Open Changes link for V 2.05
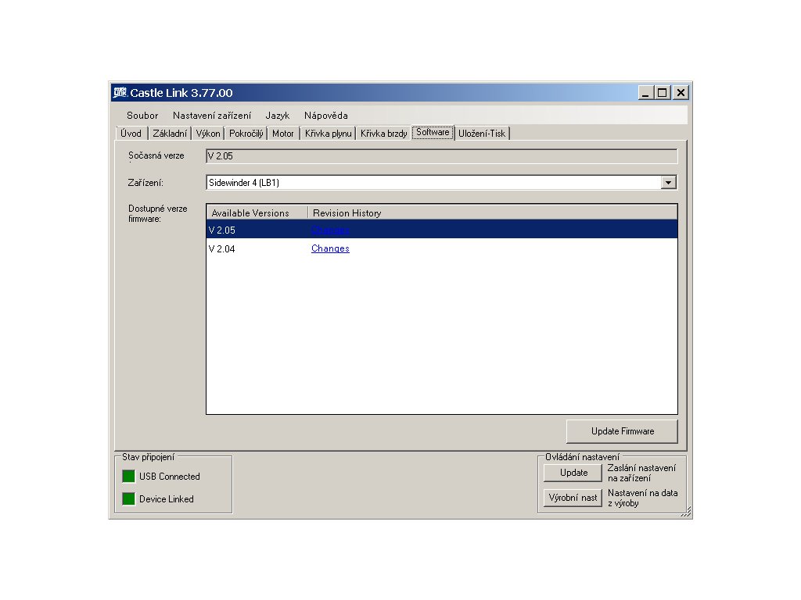Image resolution: width=801 pixels, height=600 pixels. tap(330, 230)
